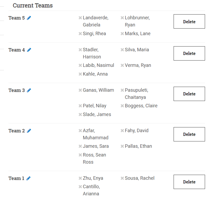Remove Ganas, William from Team 3

click(80, 90)
